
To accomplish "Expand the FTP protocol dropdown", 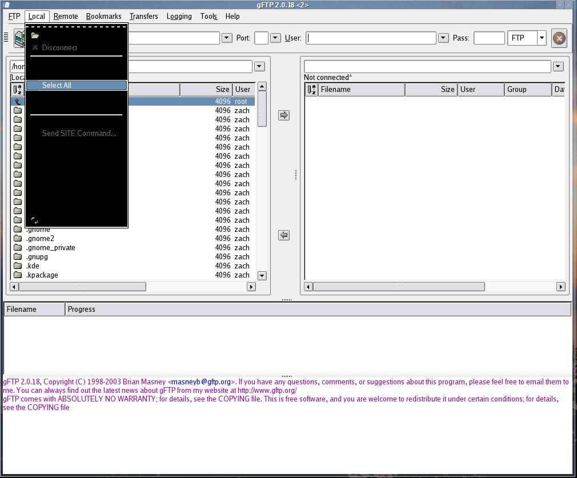I will click(541, 38).
